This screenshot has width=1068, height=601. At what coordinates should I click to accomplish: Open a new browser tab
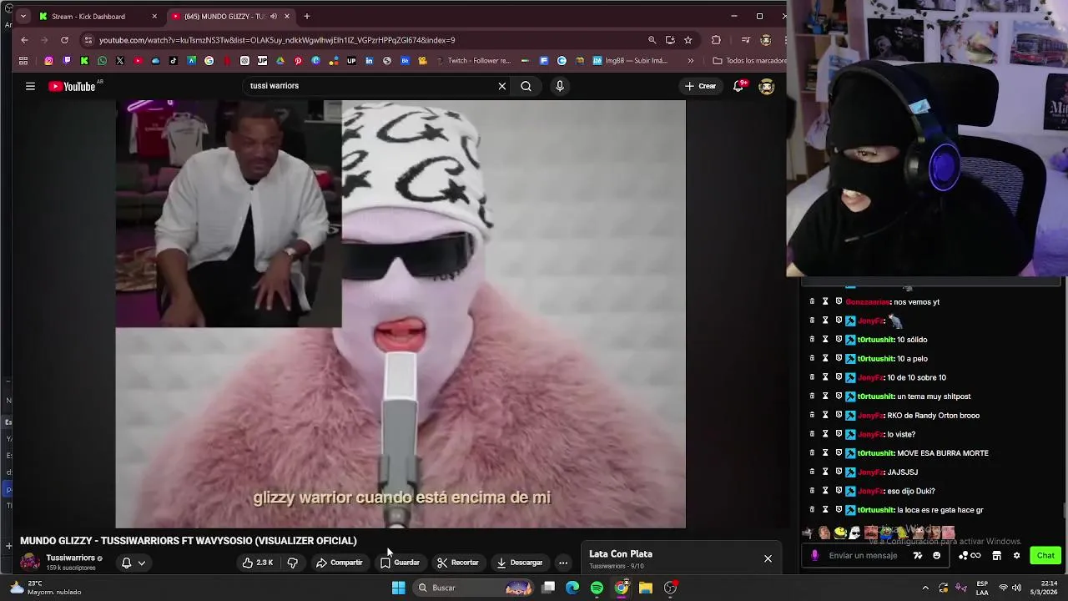(x=307, y=16)
